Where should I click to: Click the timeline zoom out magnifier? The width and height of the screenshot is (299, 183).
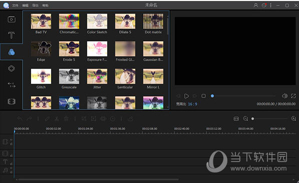[245, 118]
